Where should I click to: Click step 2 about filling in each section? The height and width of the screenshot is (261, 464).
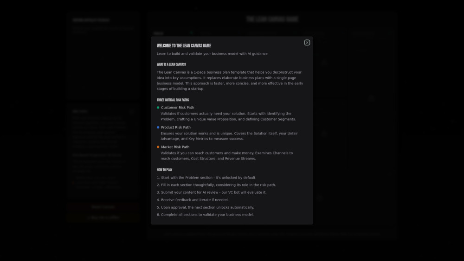point(216,185)
